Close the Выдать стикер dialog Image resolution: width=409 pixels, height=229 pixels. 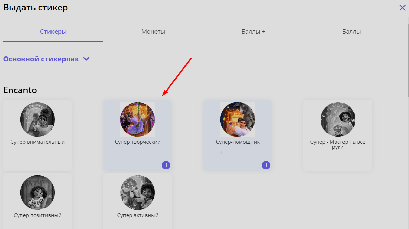click(x=402, y=8)
